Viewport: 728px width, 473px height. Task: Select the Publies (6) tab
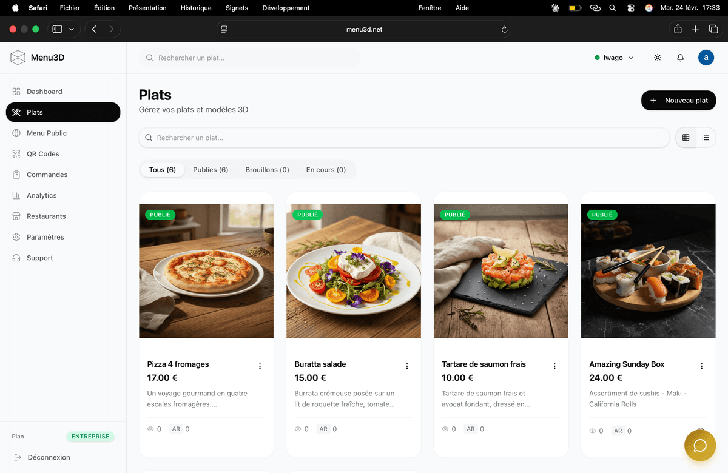coord(211,170)
